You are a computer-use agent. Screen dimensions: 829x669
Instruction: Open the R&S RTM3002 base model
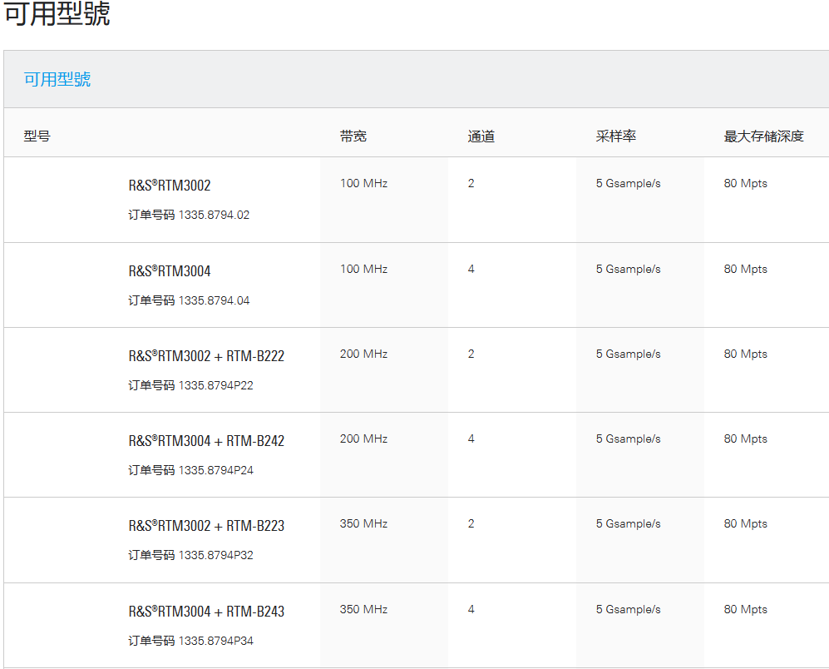(x=170, y=186)
